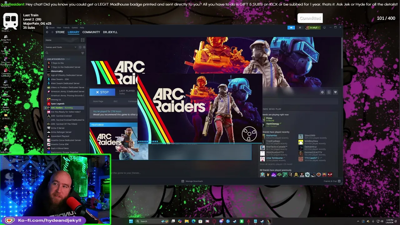Image resolution: width=400 pixels, height=225 pixels.
Task: Open the Steam menu
Action: 52,27
